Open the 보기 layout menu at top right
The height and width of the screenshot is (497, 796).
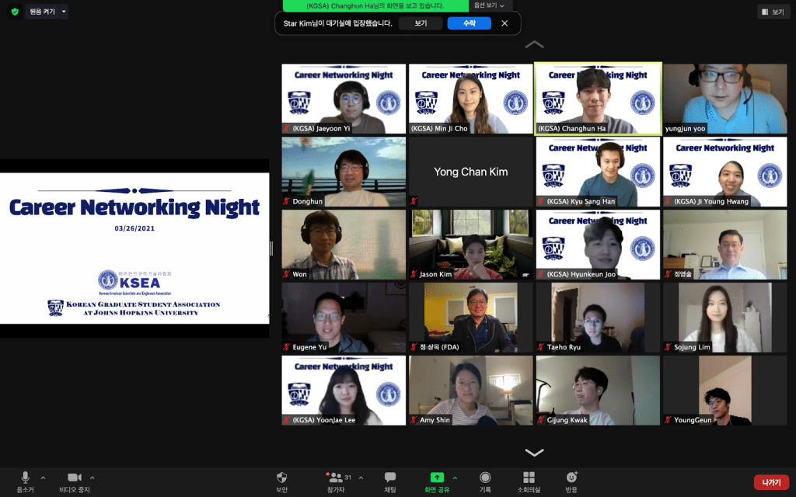click(x=773, y=12)
